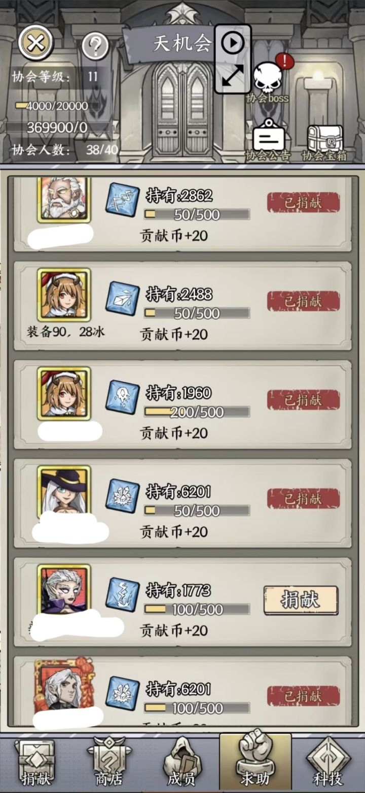Close the guild screen with X button
Image resolution: width=365 pixels, height=793 pixels.
tap(36, 42)
